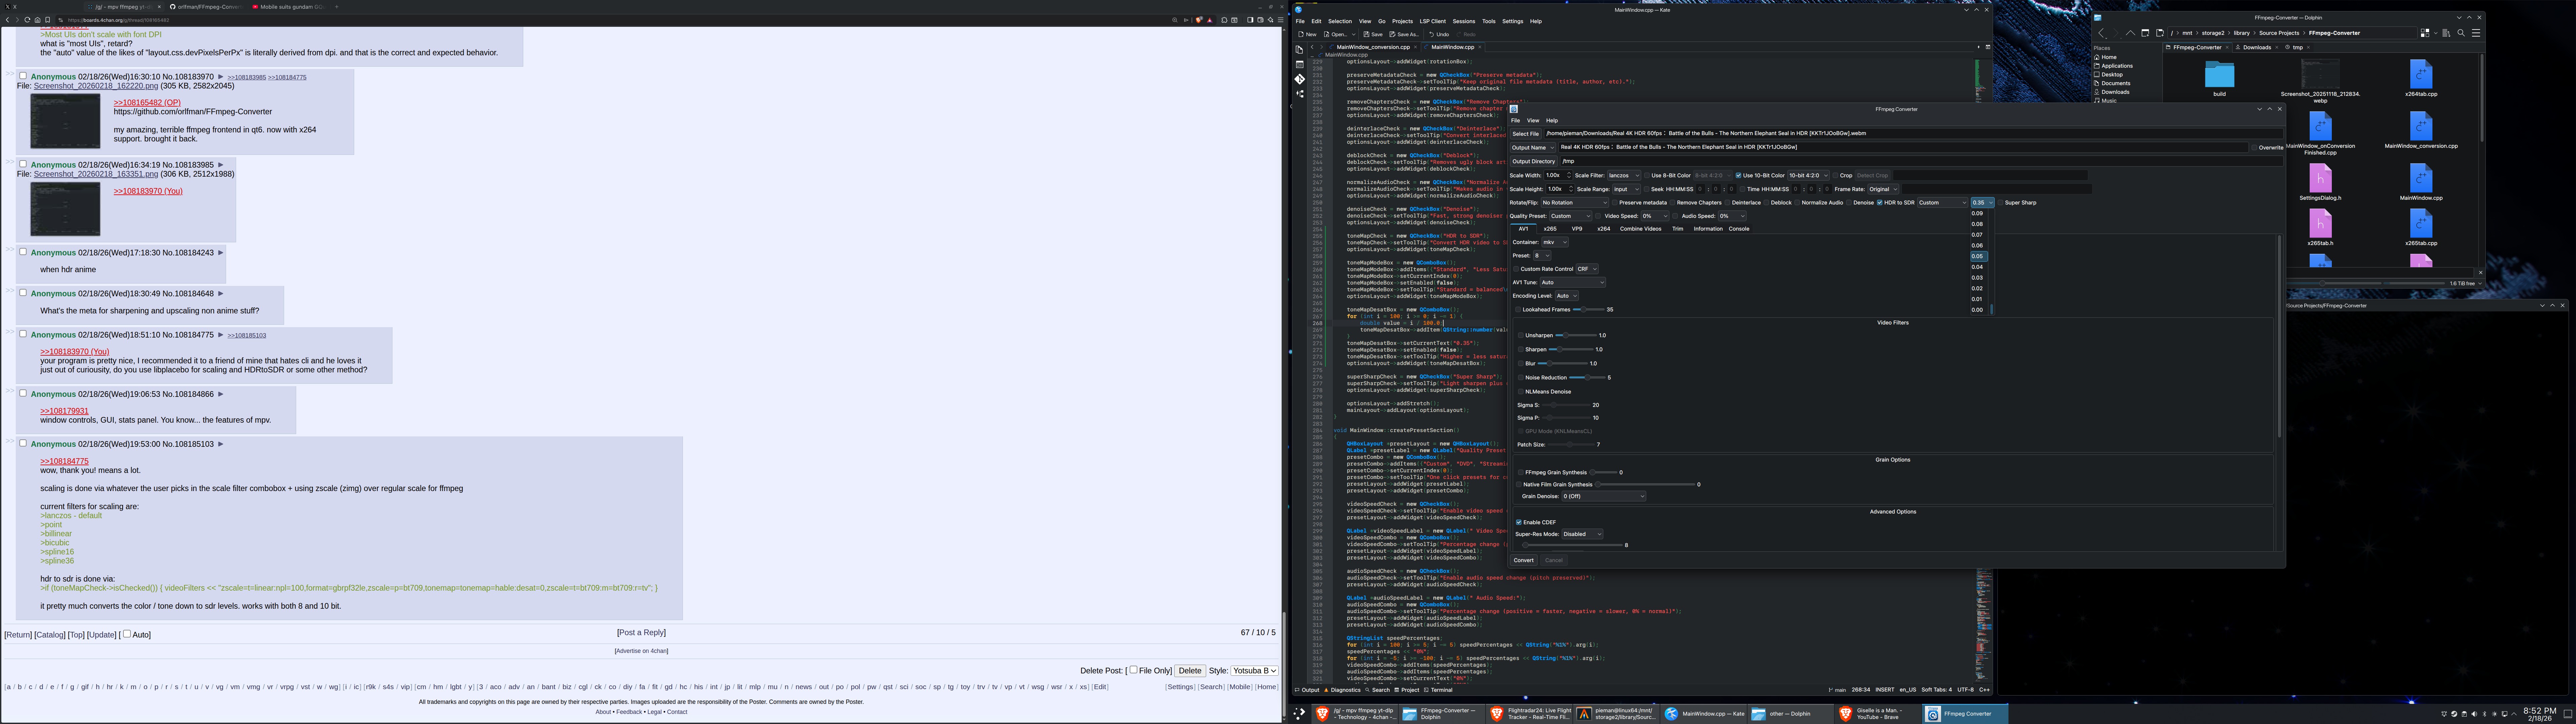Image resolution: width=2576 pixels, height=724 pixels.
Task: Toggle the Enable CDEF checkbox
Action: [1519, 522]
